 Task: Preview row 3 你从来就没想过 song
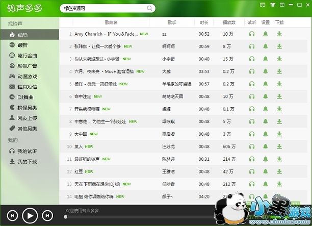(x=252, y=59)
